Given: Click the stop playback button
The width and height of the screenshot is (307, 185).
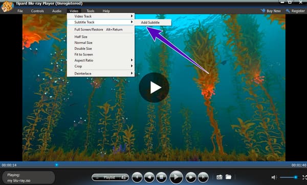Looking at the screenshot, I should click(161, 177).
